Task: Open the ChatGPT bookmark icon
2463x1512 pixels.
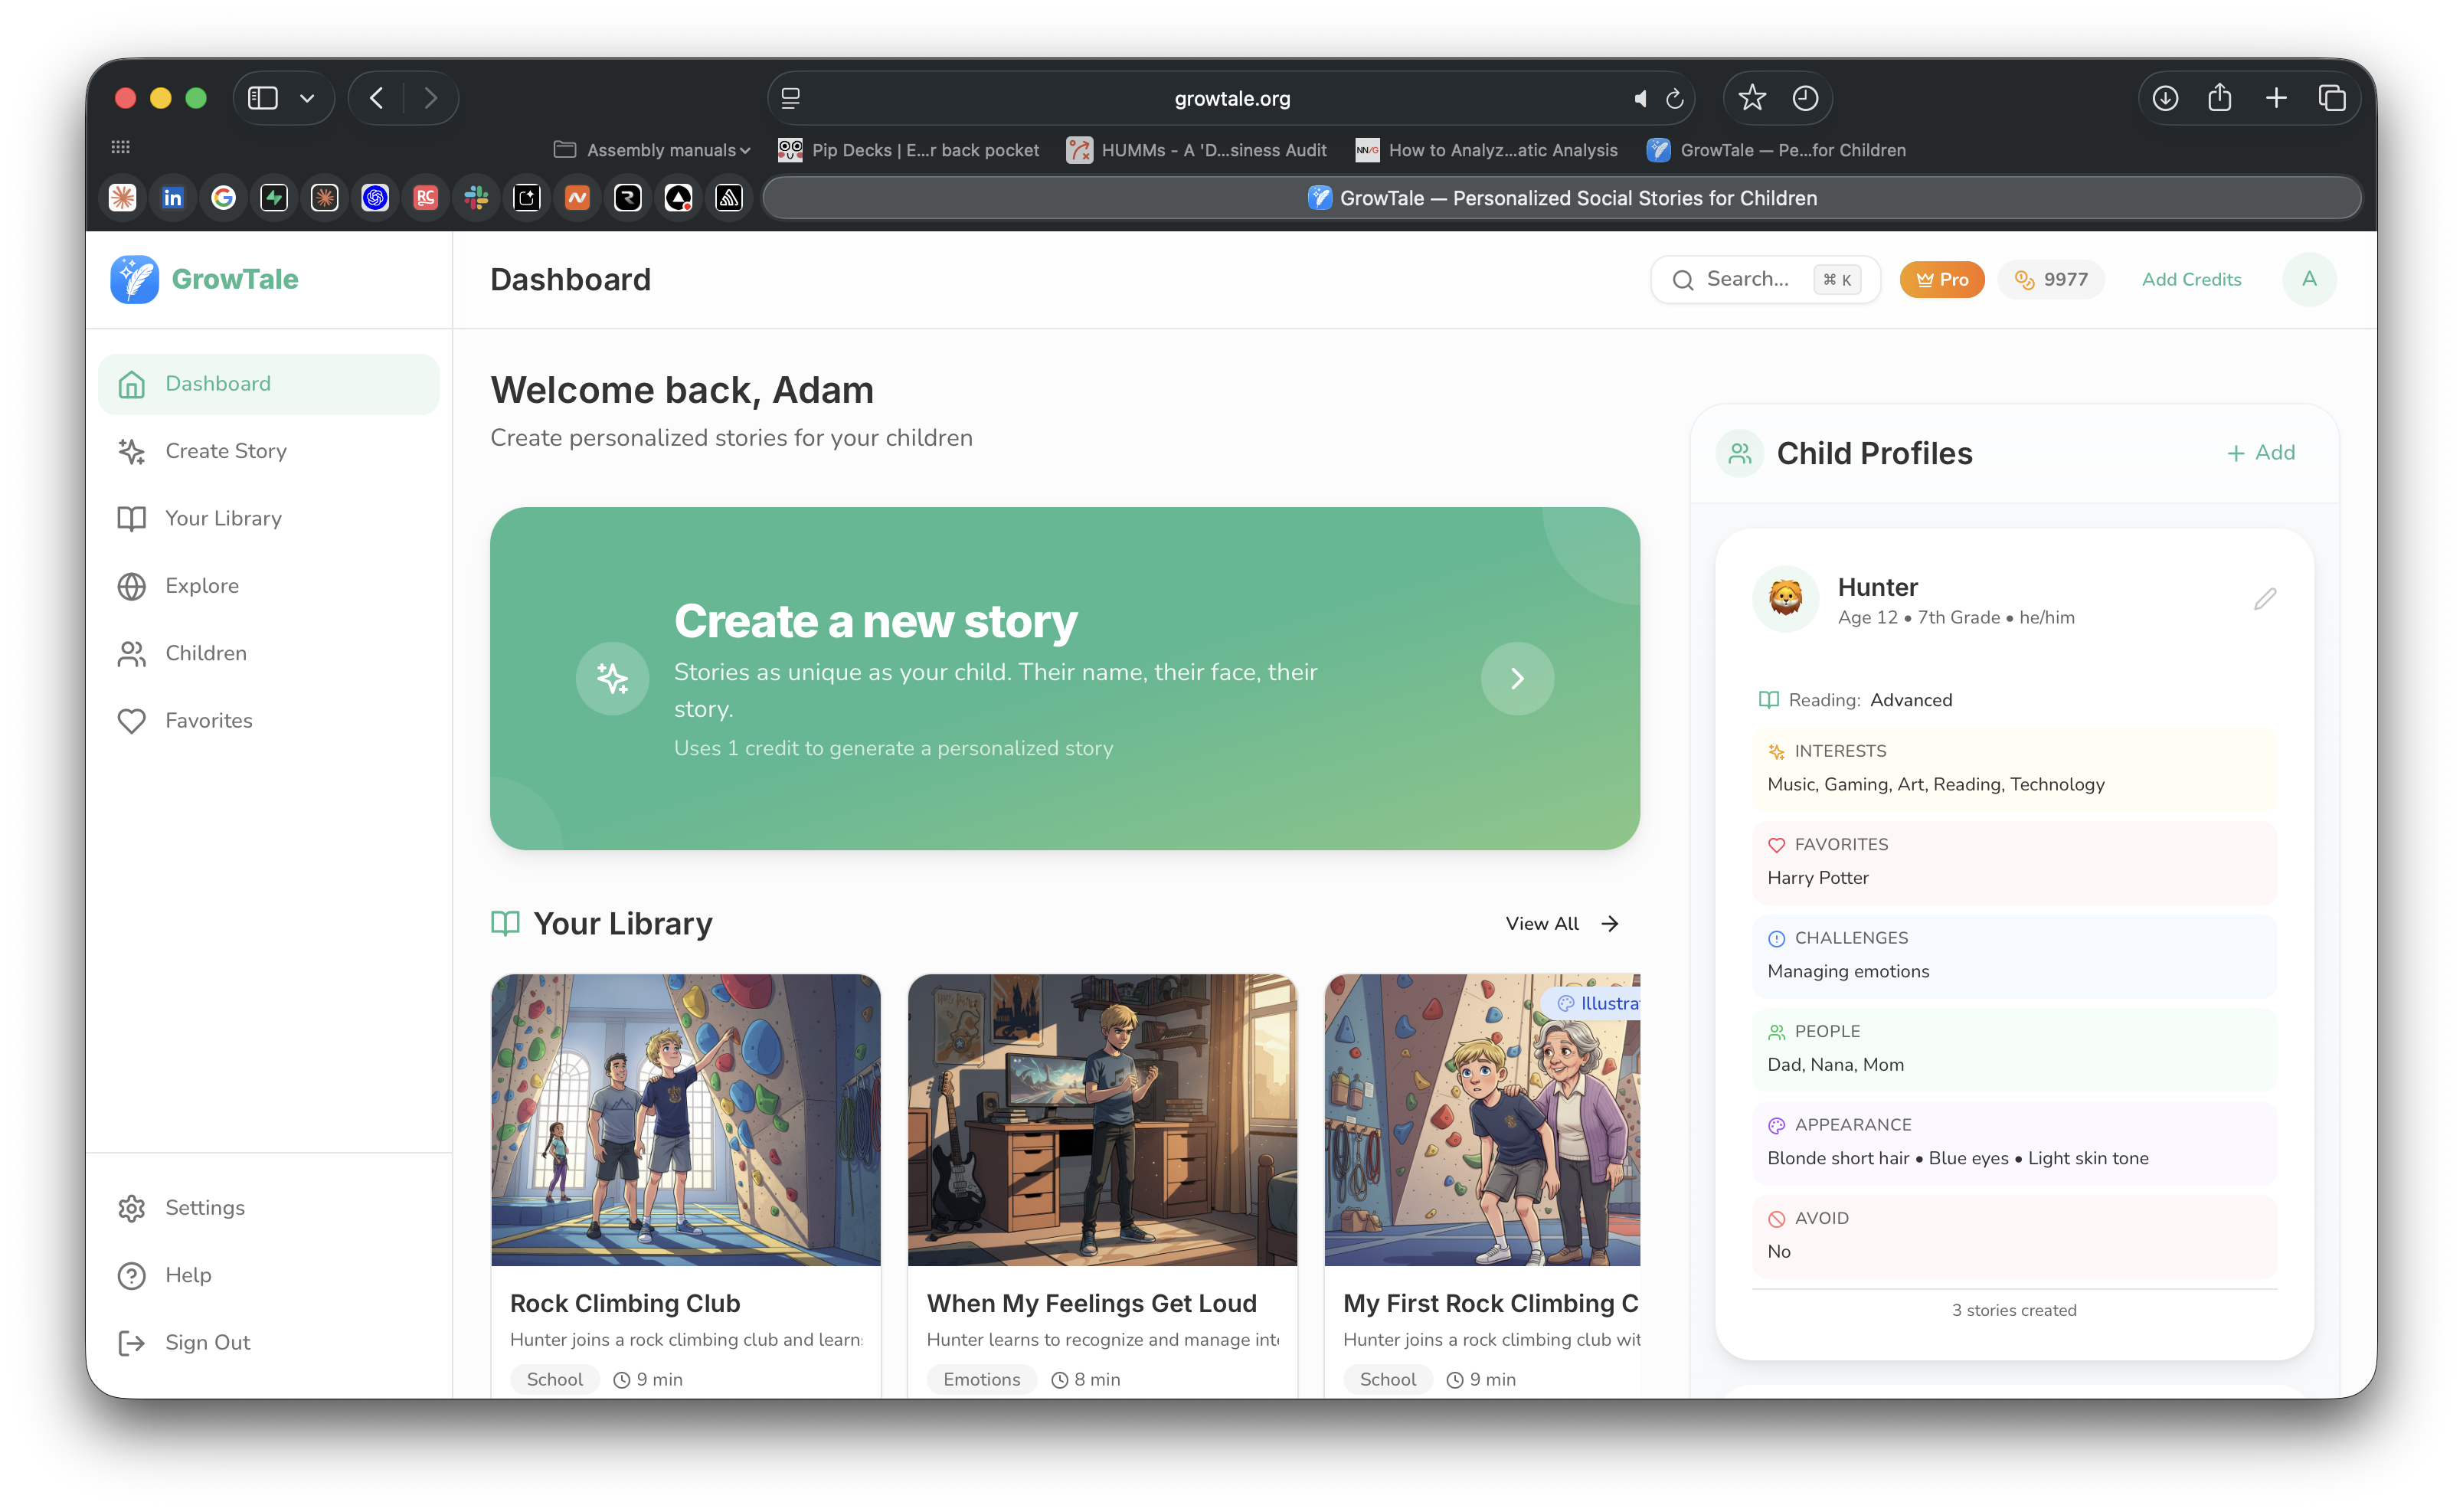Action: [375, 197]
